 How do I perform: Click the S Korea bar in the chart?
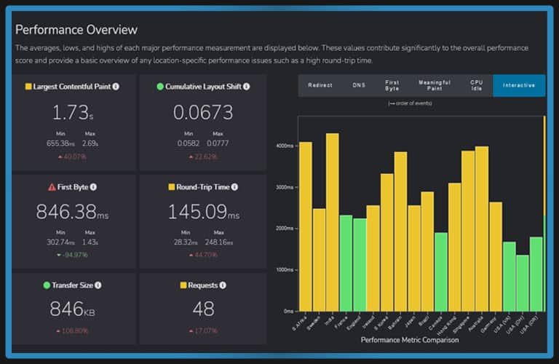pos(387,242)
